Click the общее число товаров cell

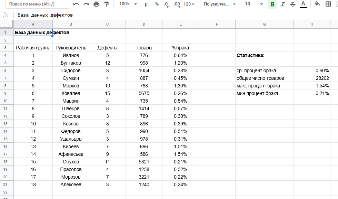pyautogui.click(x=265, y=78)
